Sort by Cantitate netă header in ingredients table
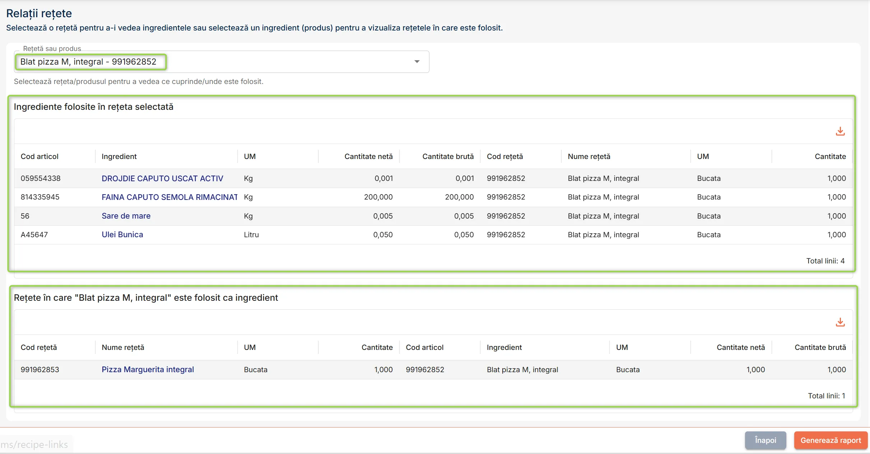The image size is (870, 454). [368, 156]
